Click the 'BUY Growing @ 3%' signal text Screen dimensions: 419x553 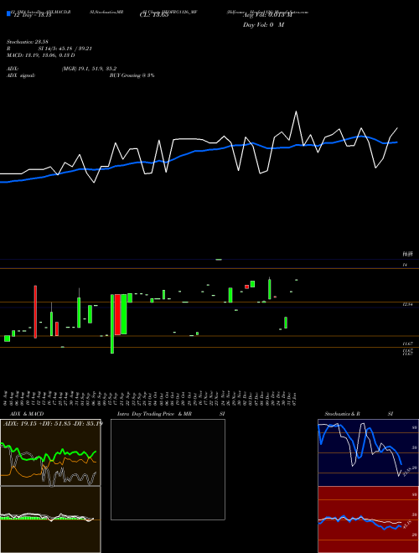pyautogui.click(x=132, y=75)
